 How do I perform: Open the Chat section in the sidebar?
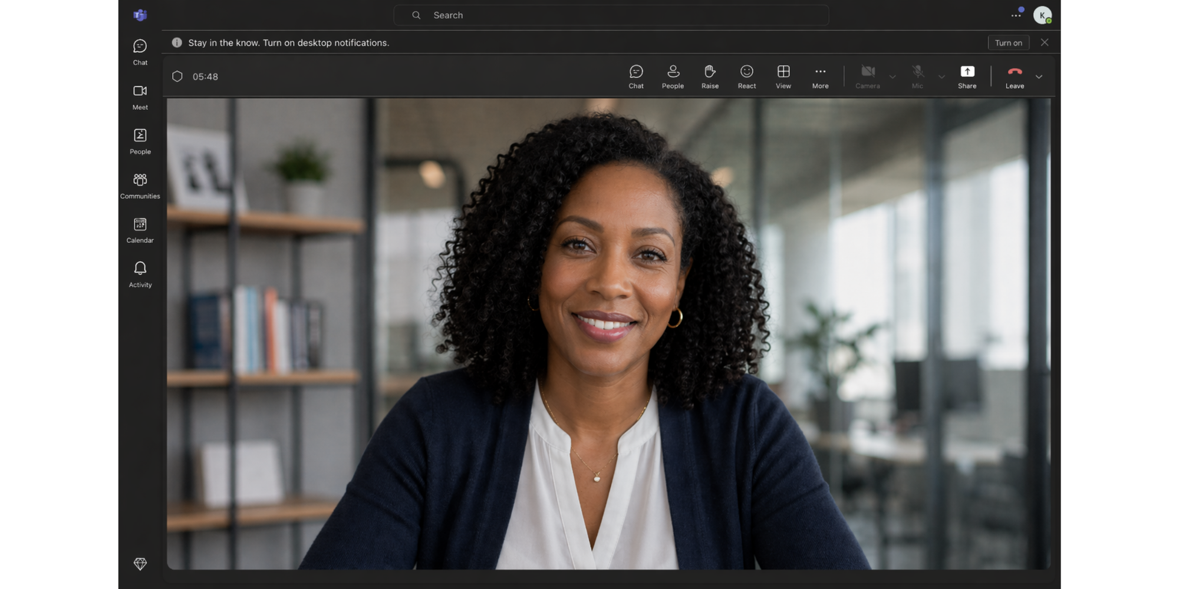[140, 52]
